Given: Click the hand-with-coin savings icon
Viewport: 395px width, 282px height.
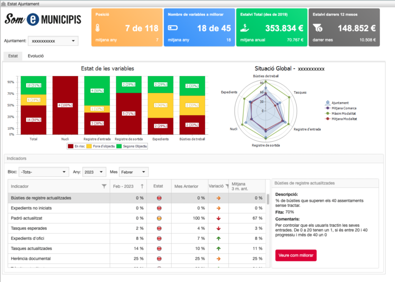Looking at the screenshot, I should [x=244, y=28].
